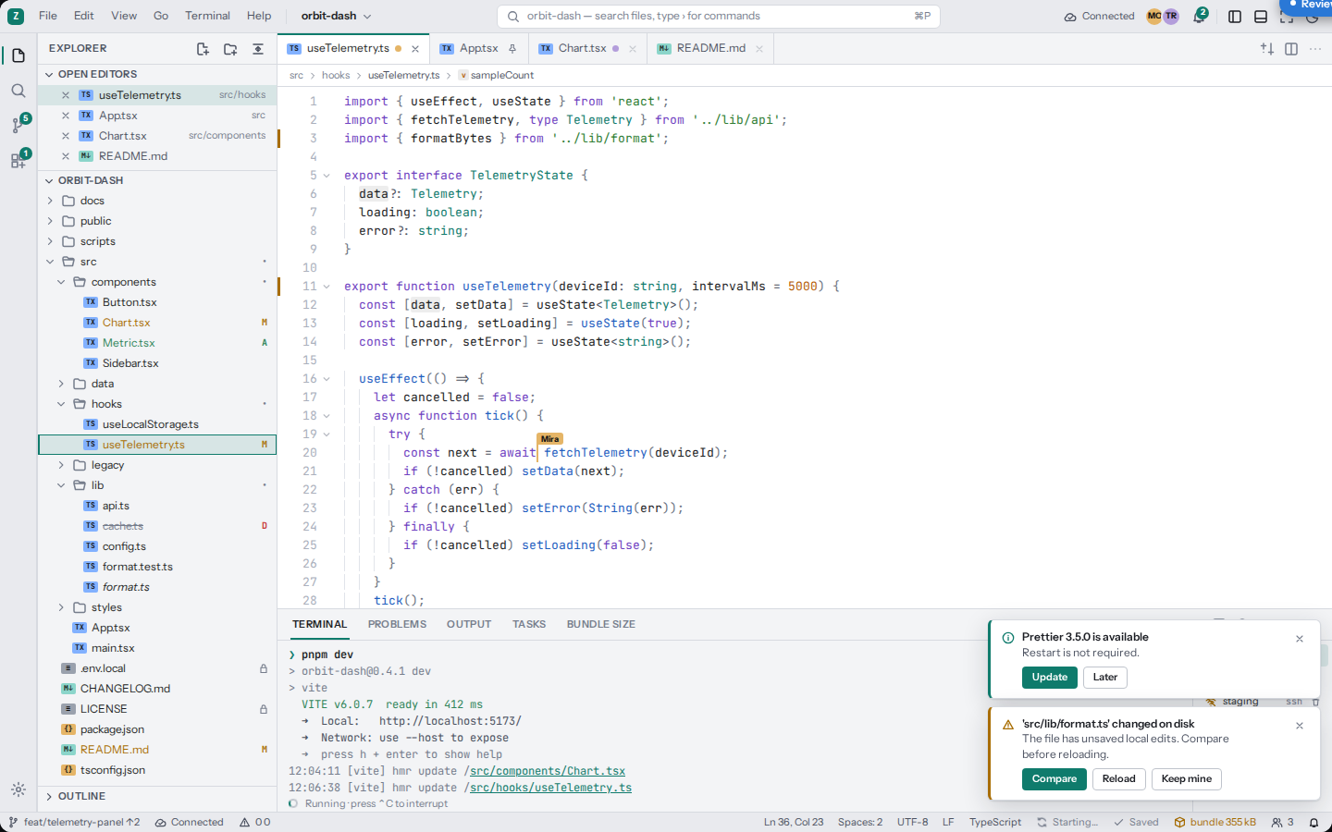Viewport: 1332px width, 832px height.
Task: Open the Search view in activity bar
Action: pyautogui.click(x=18, y=91)
